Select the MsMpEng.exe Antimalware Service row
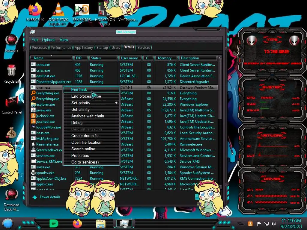This screenshot has height=230, width=307. 124,138
